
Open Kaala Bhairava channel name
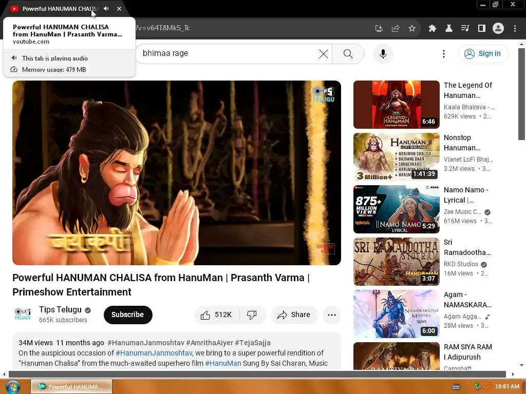(x=469, y=107)
